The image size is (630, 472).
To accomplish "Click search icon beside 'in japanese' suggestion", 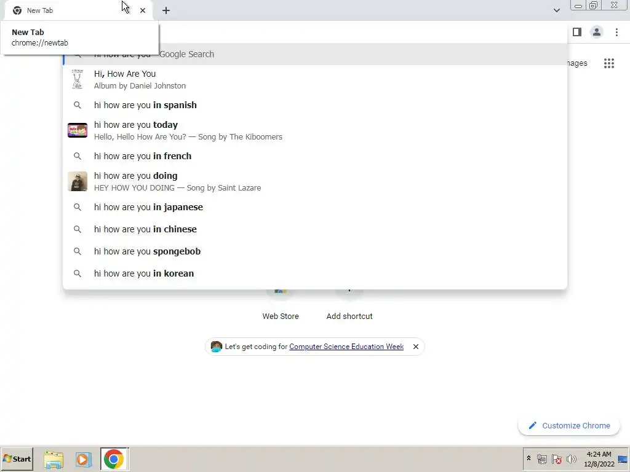I will click(77, 207).
